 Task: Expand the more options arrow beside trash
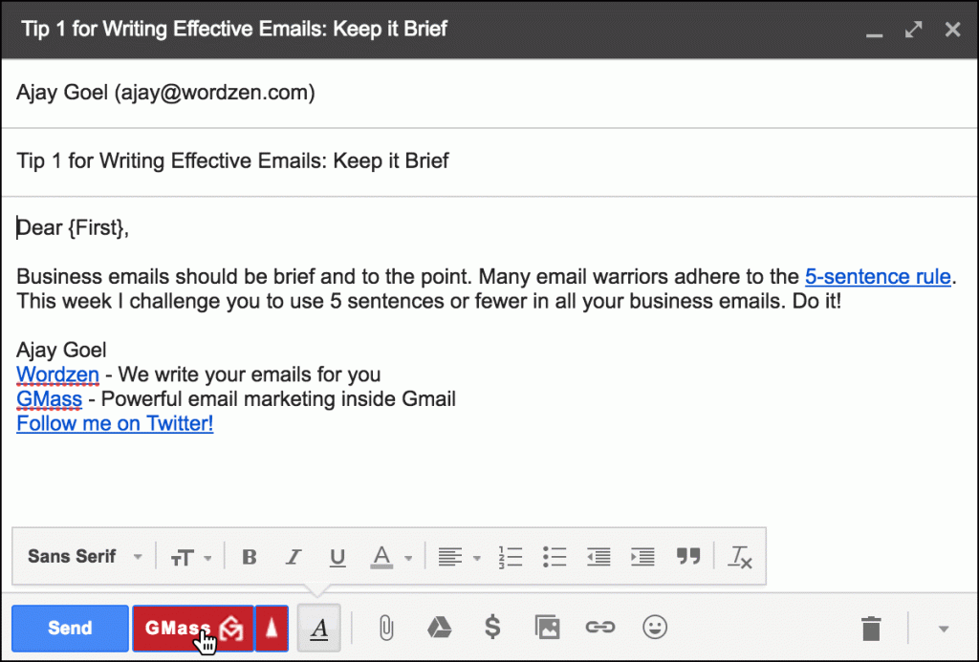point(944,628)
